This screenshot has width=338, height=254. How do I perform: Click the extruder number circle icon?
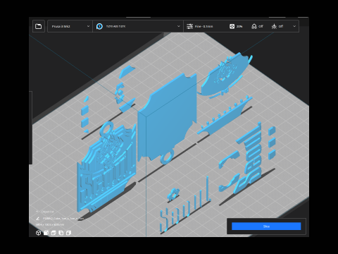99,26
